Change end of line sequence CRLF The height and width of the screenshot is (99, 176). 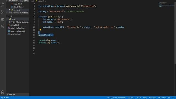[x=145, y=98]
